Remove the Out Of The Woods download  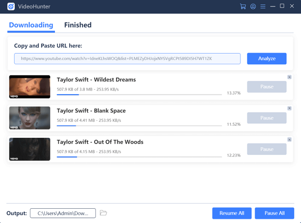coord(289,140)
